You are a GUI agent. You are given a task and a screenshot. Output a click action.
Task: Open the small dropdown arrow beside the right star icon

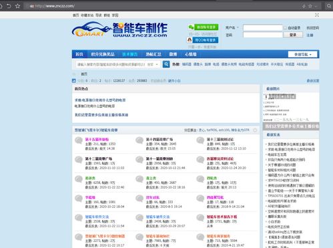(316, 7)
